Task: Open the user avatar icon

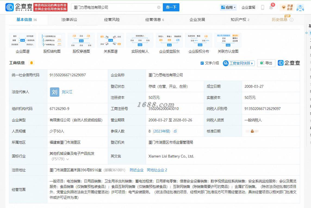Action: (300, 8)
